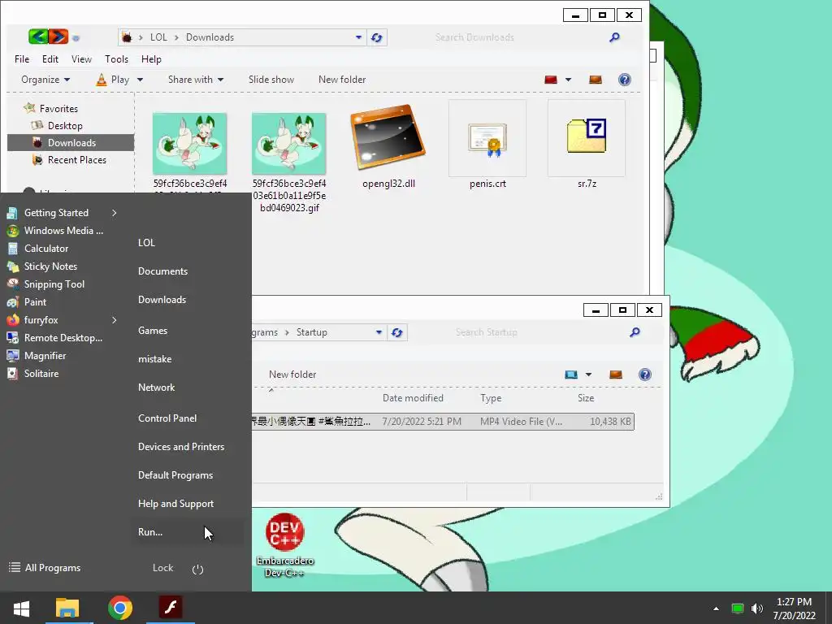This screenshot has height=624, width=832.
Task: Click Lock in the Start menu
Action: (x=162, y=568)
